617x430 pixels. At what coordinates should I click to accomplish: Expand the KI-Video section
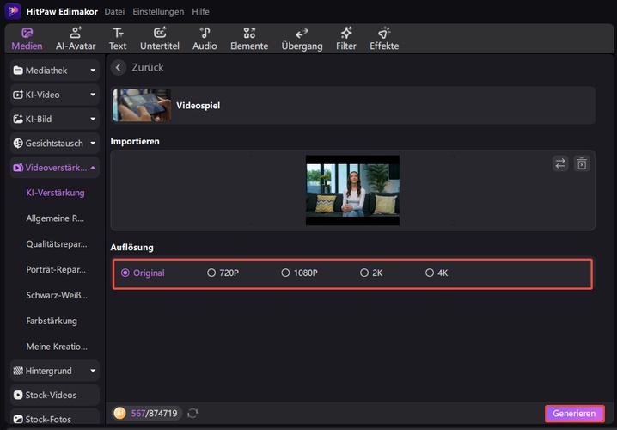(55, 95)
